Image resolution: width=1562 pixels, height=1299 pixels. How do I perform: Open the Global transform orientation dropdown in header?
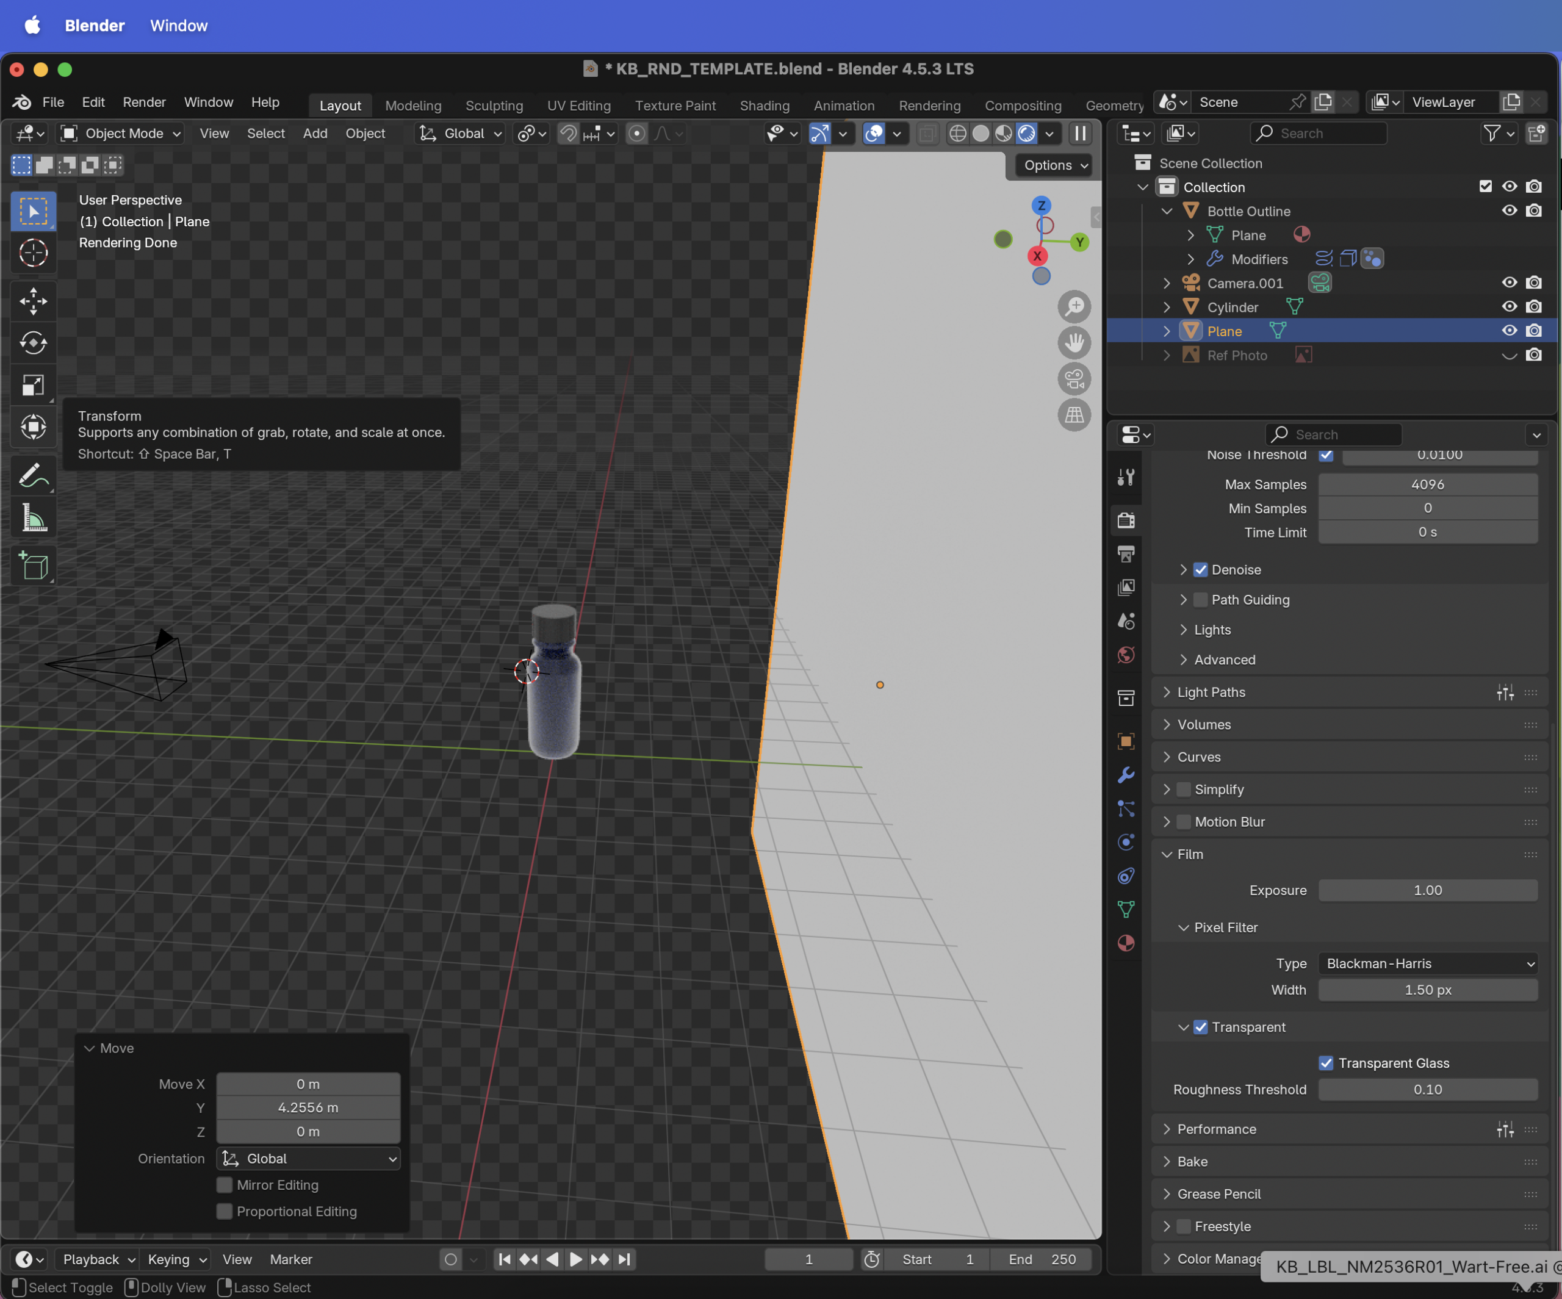[x=461, y=134]
